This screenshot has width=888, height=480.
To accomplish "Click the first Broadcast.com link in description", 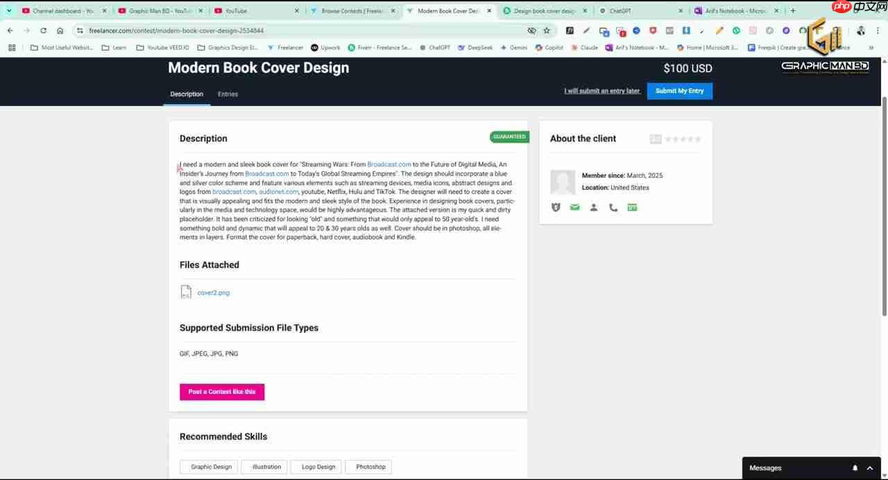I will click(389, 164).
